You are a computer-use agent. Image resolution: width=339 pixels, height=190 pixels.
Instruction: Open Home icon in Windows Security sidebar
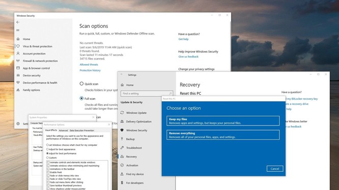tap(18, 39)
